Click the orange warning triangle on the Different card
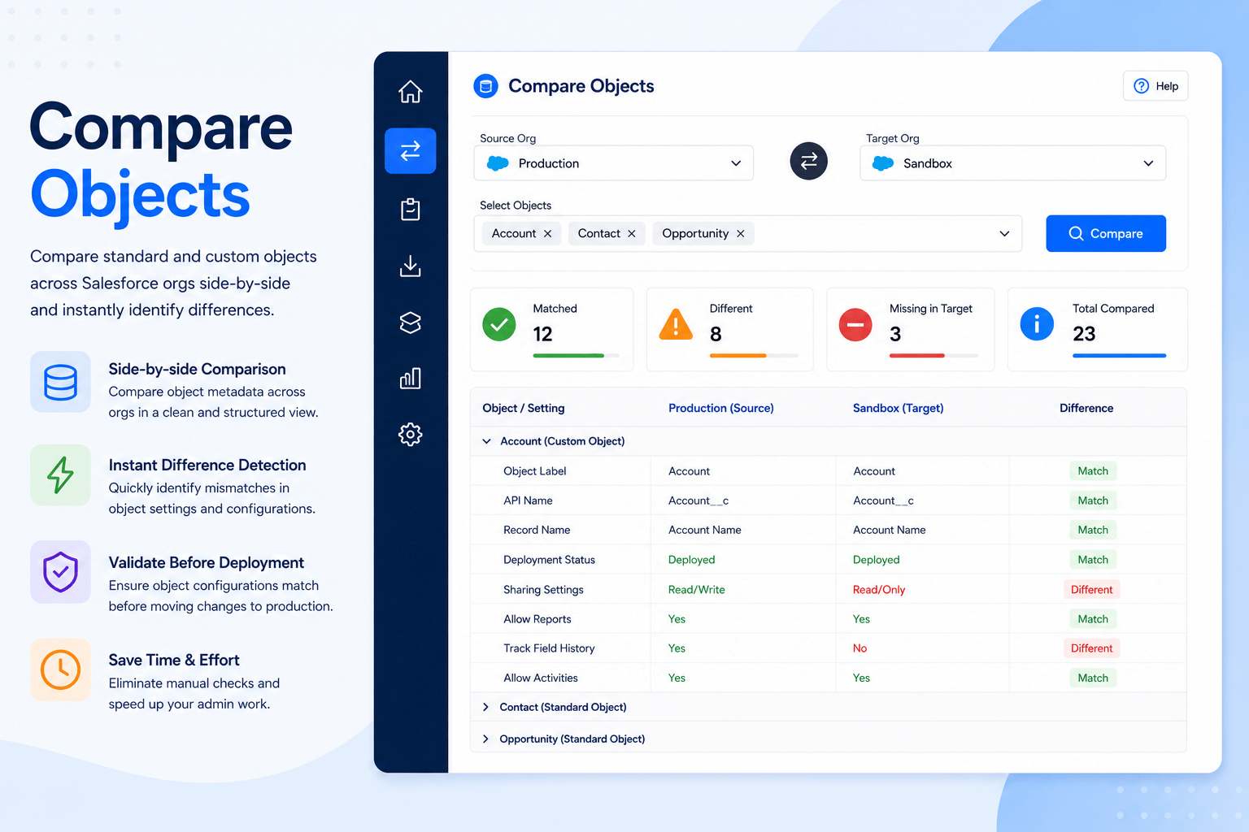Viewport: 1249px width, 832px height. pos(676,324)
